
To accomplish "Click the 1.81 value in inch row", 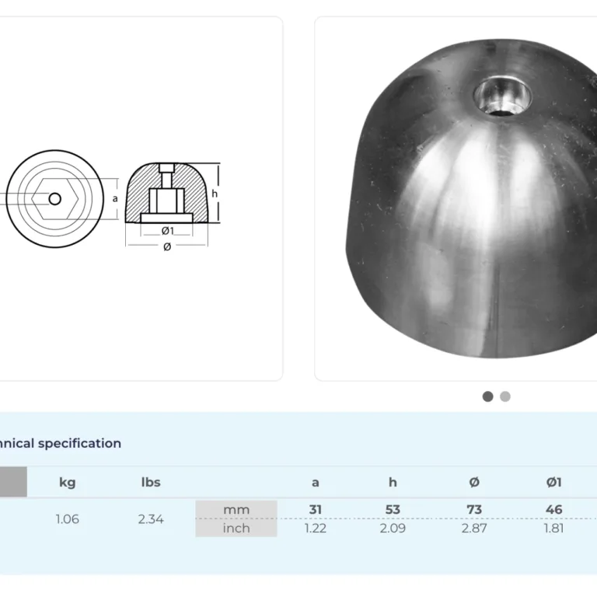I will pyautogui.click(x=553, y=528).
